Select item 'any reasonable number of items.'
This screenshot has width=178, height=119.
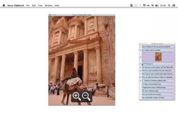click(158, 98)
